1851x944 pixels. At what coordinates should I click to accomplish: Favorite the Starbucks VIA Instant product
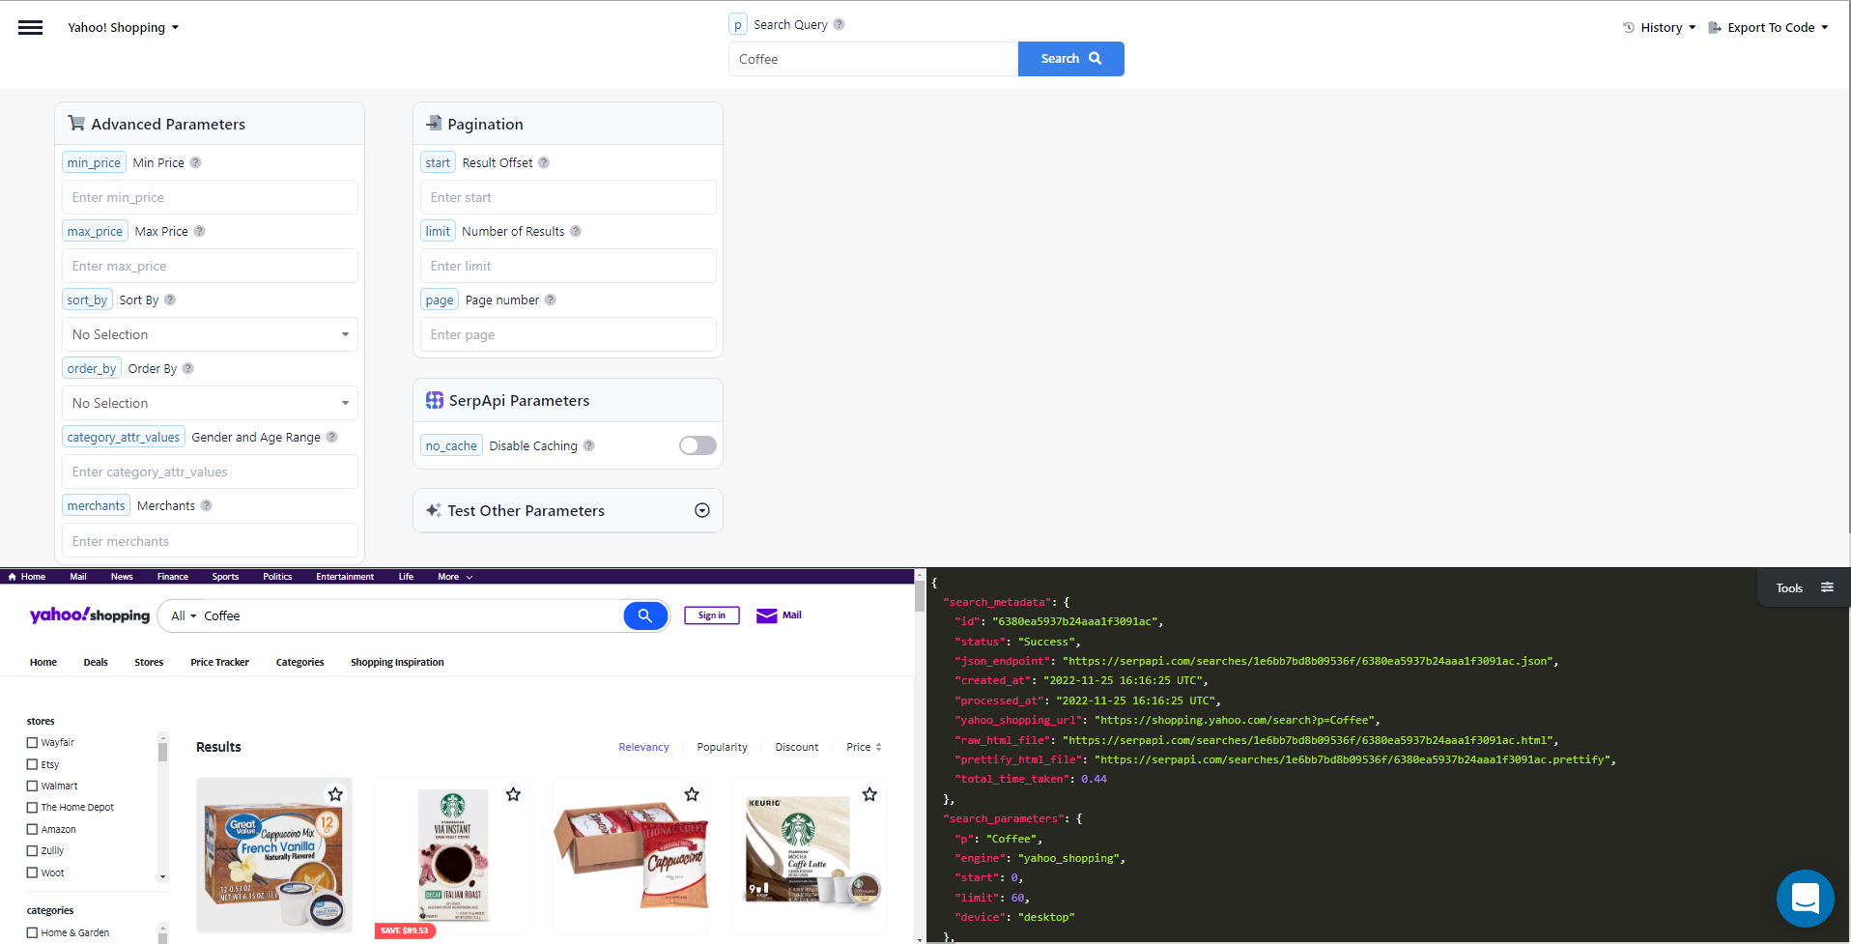(x=513, y=794)
